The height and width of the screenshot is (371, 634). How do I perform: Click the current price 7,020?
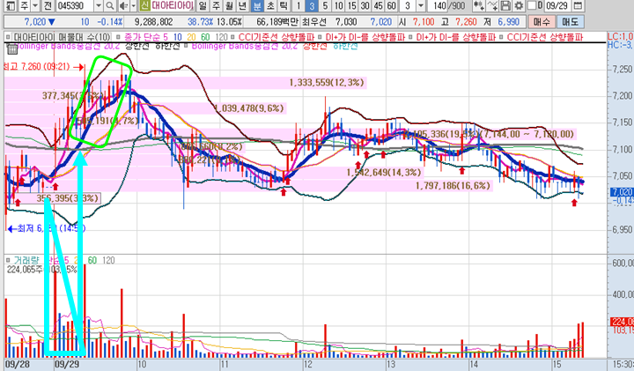tap(34, 22)
